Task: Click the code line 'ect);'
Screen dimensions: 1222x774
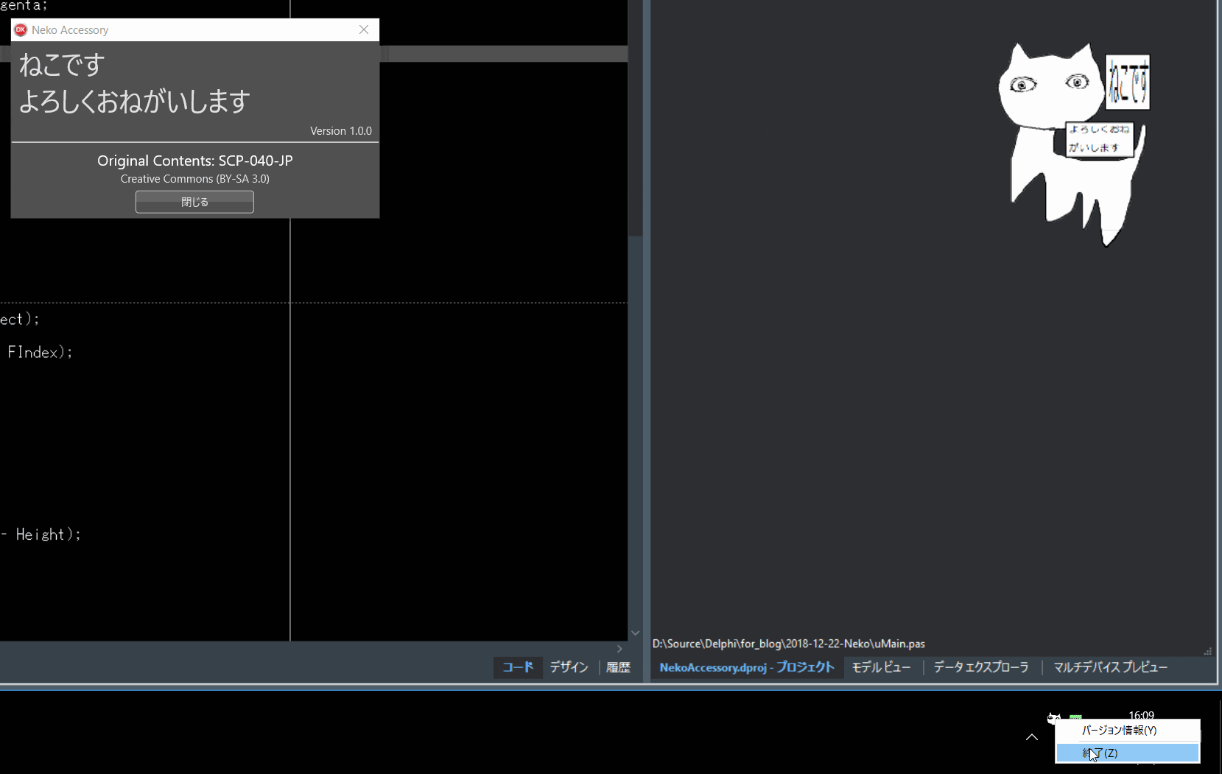Action: click(20, 319)
